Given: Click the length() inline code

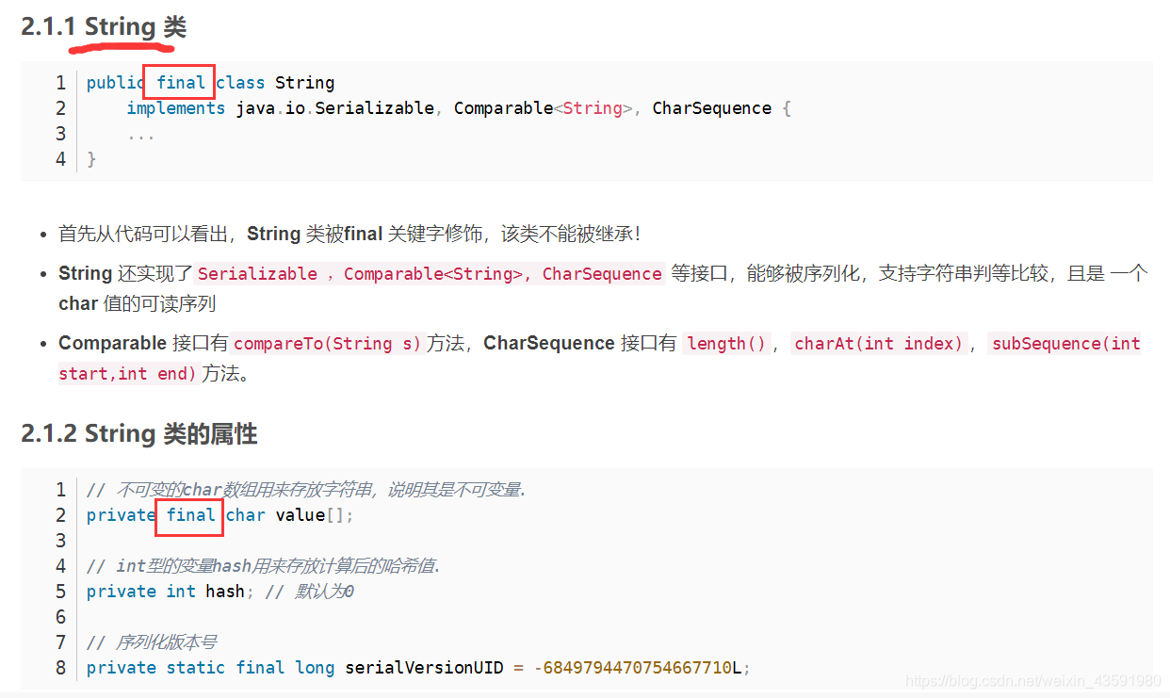Looking at the screenshot, I should (x=726, y=344).
